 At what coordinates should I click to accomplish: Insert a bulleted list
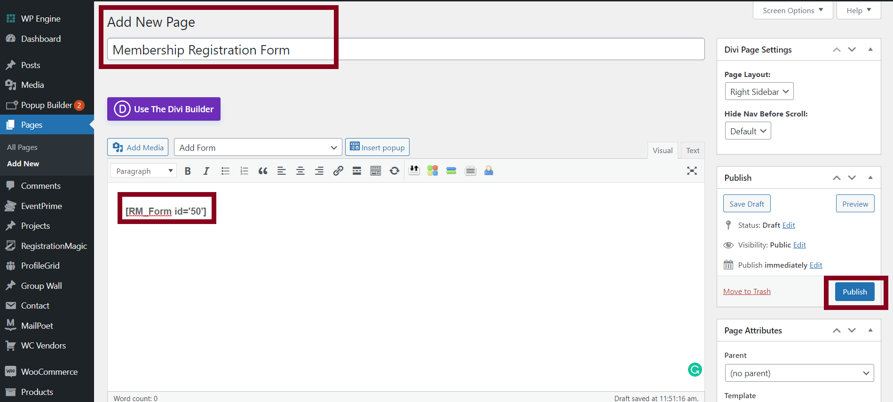point(225,171)
